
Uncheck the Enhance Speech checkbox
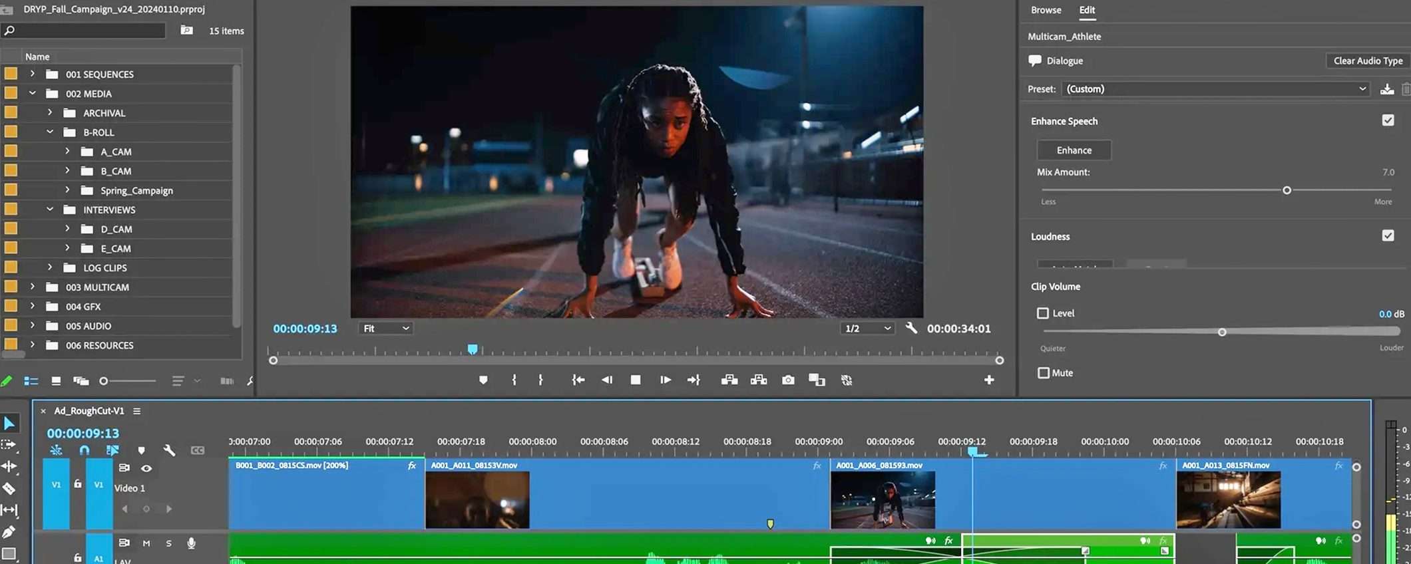tap(1388, 120)
